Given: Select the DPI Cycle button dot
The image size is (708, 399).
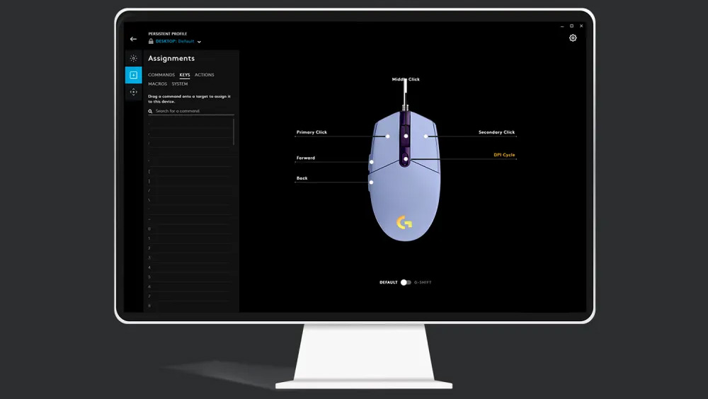Looking at the screenshot, I should (x=406, y=159).
